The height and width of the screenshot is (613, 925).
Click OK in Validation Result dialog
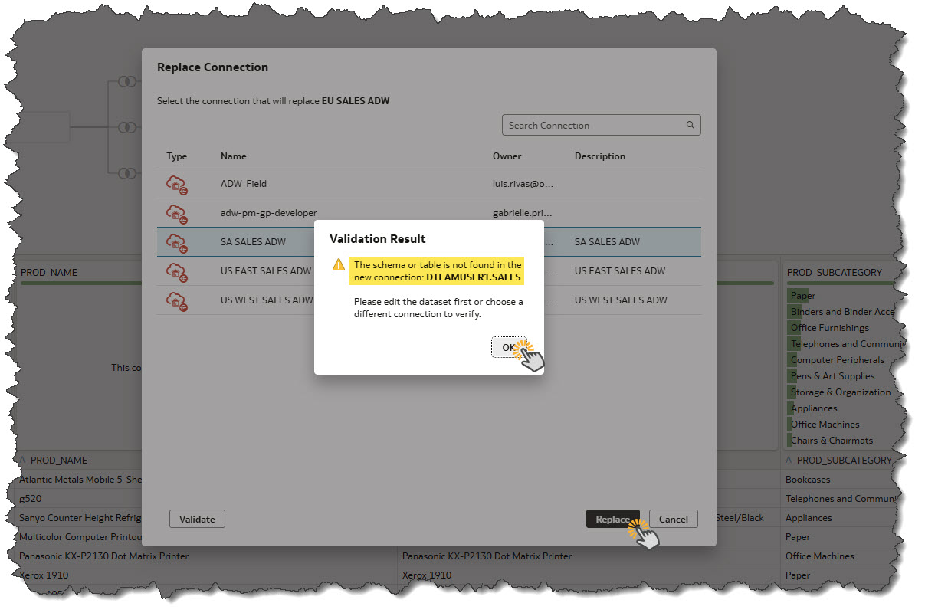[x=508, y=347]
